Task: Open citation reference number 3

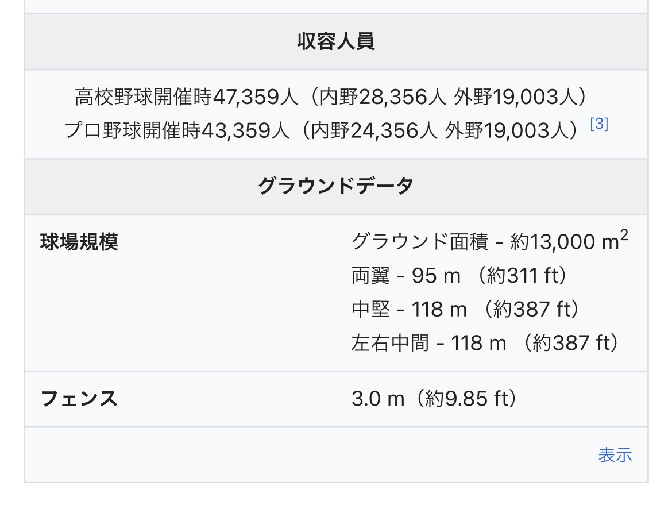Action: pyautogui.click(x=599, y=124)
